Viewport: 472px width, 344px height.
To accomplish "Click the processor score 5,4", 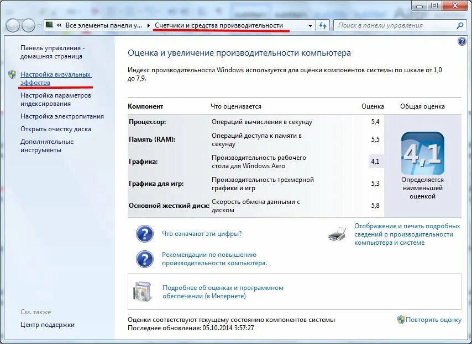I will coord(375,122).
